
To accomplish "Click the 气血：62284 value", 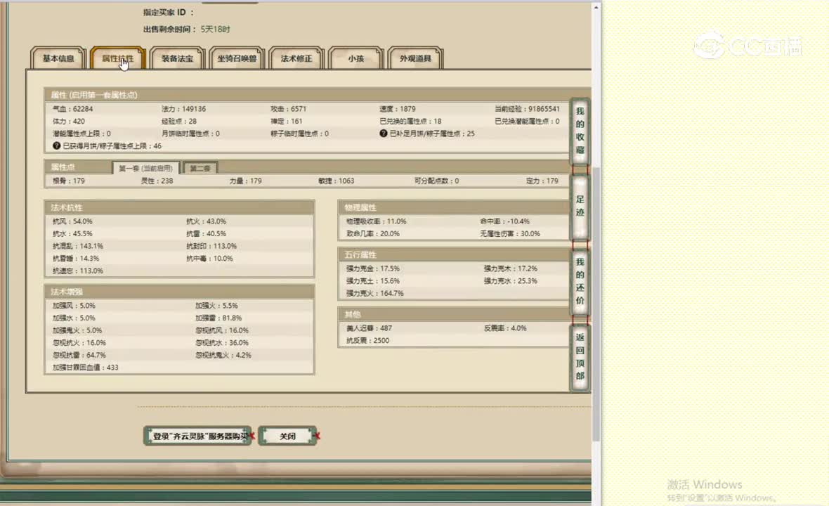I will (x=72, y=109).
